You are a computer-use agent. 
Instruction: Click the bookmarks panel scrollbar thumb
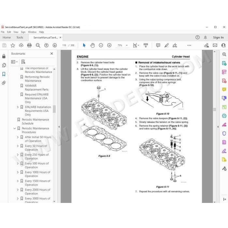coord(54,109)
